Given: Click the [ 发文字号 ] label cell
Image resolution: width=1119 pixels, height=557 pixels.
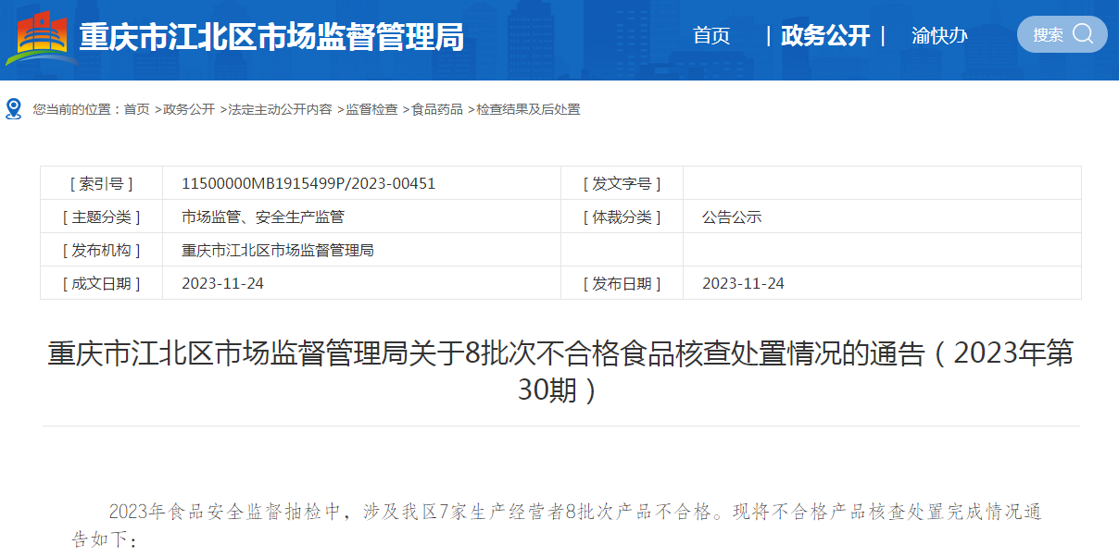Looking at the screenshot, I should [x=622, y=183].
